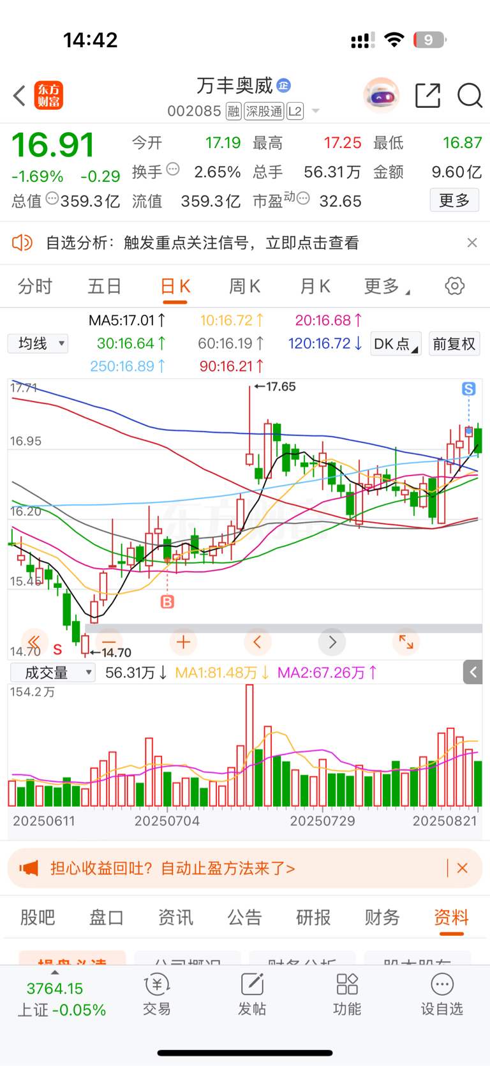490x1066 pixels.
Task: Tap info icon beside 市盈
Action: [x=303, y=199]
